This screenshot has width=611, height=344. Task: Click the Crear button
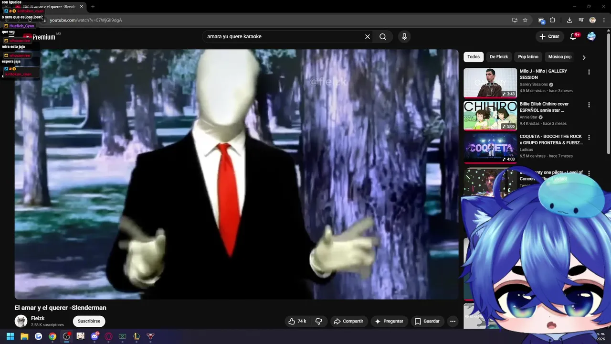[x=549, y=36]
